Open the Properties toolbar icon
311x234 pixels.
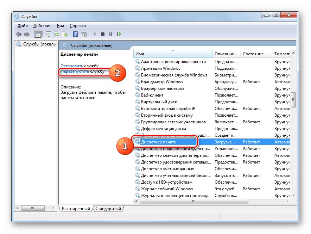coord(48,34)
